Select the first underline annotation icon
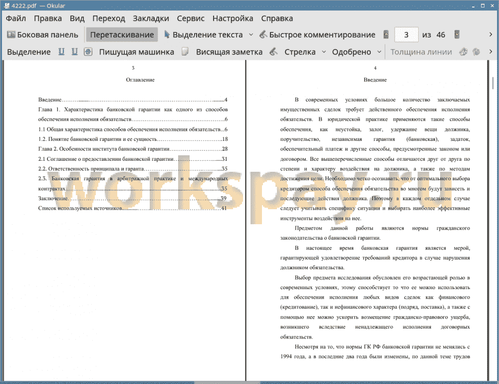Viewport: 499px width, 384px height. [61, 51]
